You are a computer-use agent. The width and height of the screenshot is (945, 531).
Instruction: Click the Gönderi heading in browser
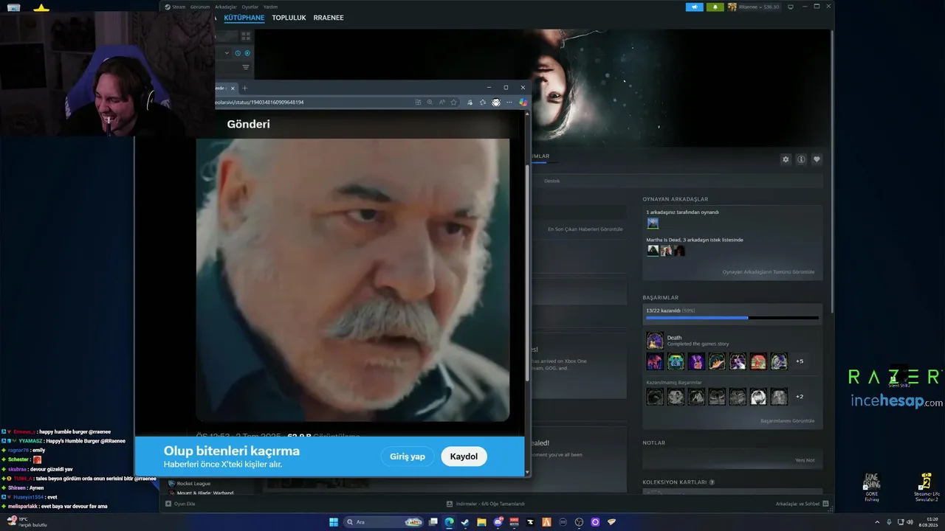click(248, 124)
